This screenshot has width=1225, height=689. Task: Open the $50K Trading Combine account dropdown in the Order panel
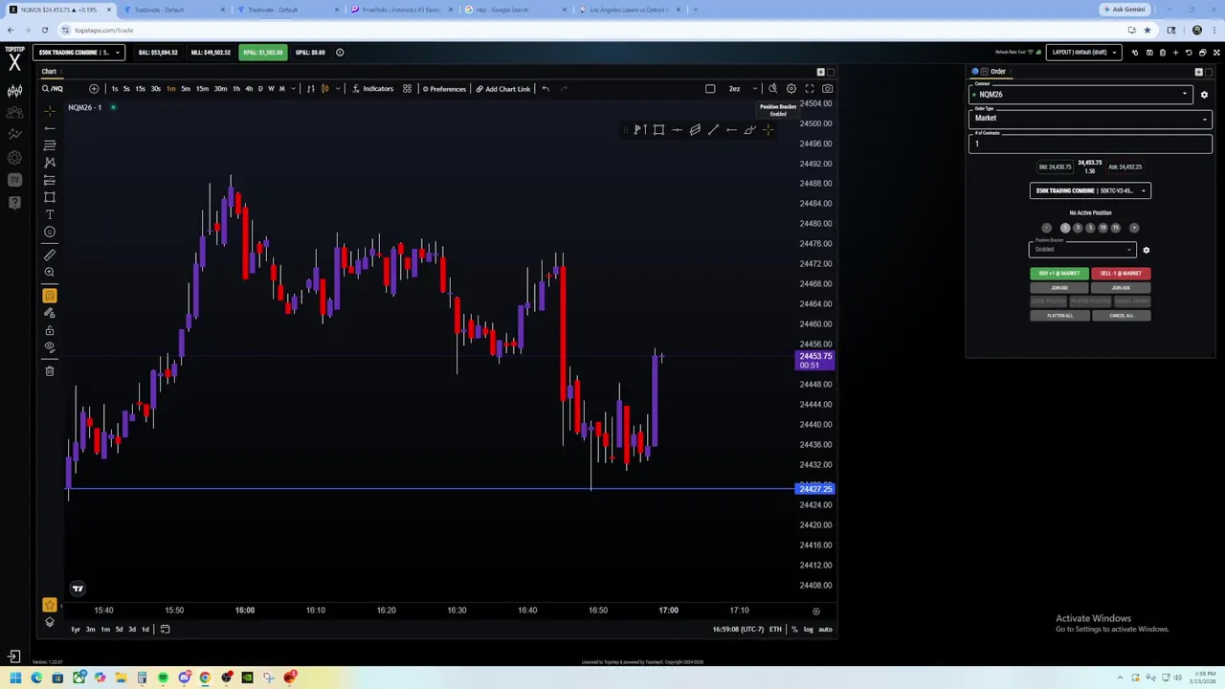pos(1090,190)
